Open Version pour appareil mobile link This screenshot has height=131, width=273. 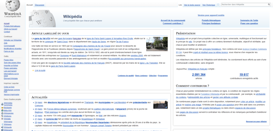click(x=211, y=15)
